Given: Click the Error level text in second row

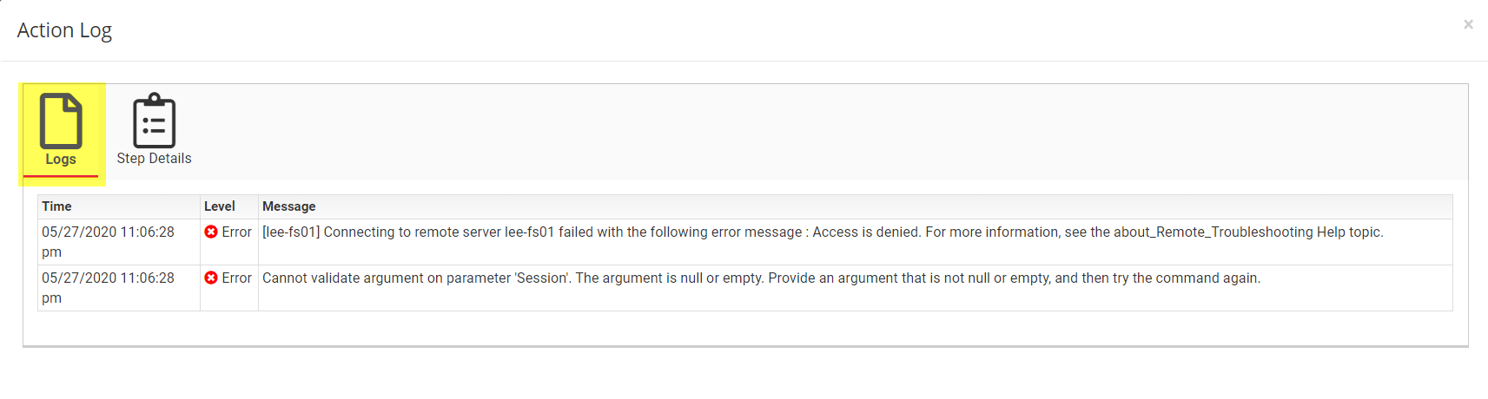Looking at the screenshot, I should tap(236, 278).
